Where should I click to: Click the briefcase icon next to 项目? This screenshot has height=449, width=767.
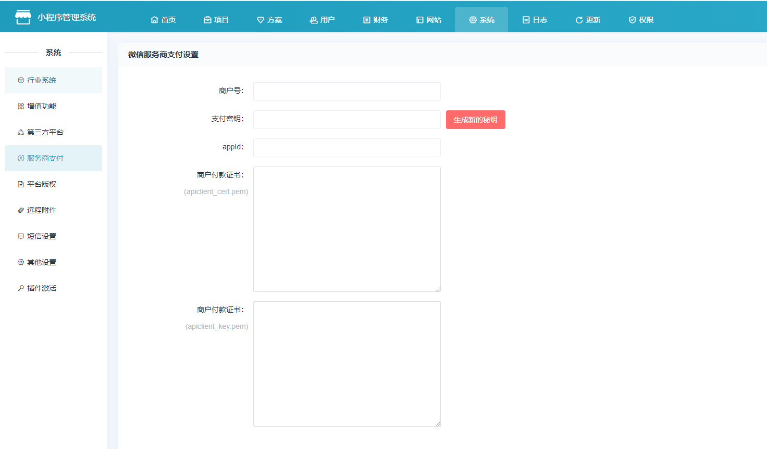[207, 20]
